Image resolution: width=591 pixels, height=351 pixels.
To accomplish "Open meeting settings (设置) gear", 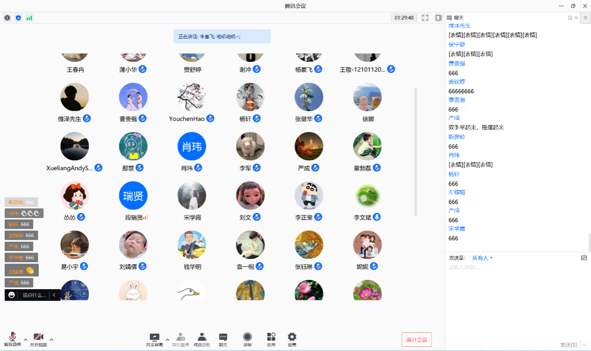I will click(292, 339).
